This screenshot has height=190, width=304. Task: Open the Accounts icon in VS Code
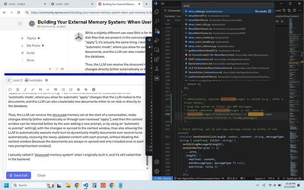pos(157,162)
